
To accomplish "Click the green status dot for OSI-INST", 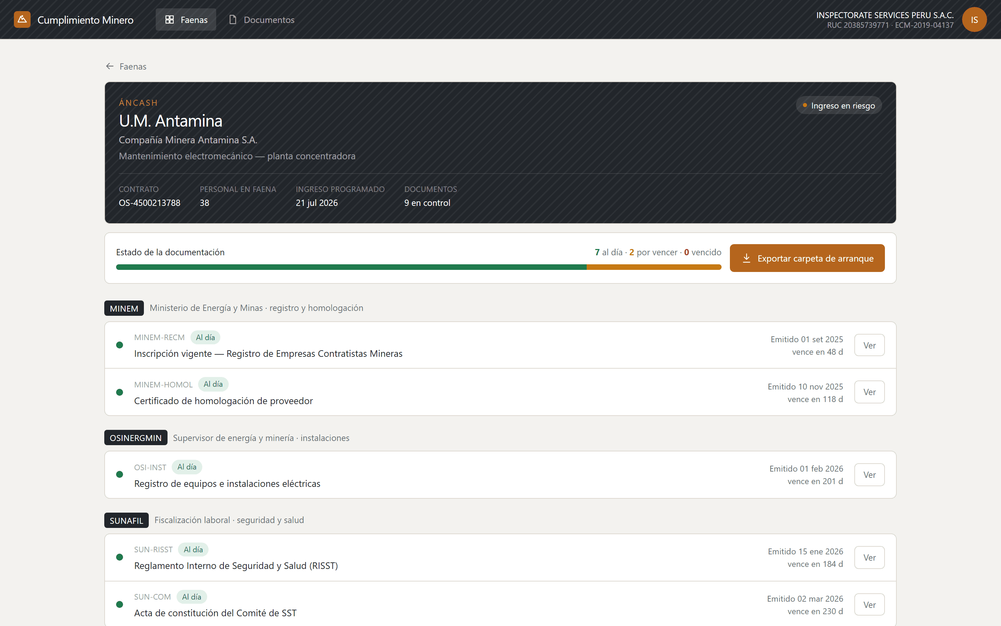I will coord(120,474).
